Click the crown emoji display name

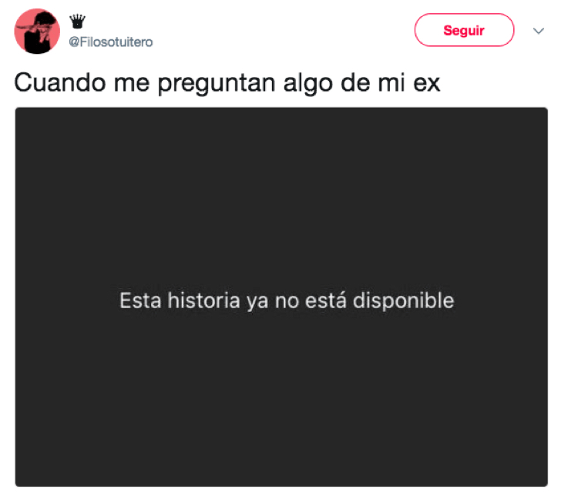pyautogui.click(x=77, y=22)
